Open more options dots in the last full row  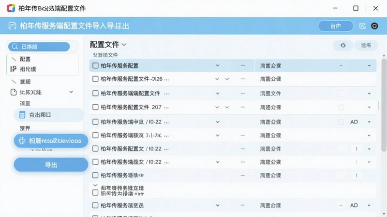243,205
